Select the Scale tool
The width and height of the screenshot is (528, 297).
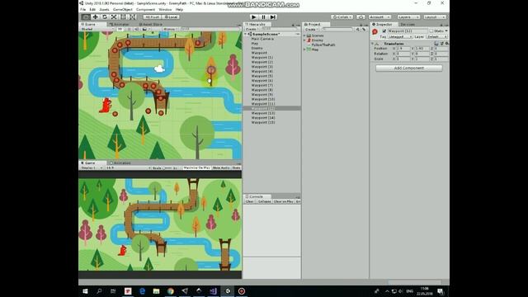pos(114,16)
